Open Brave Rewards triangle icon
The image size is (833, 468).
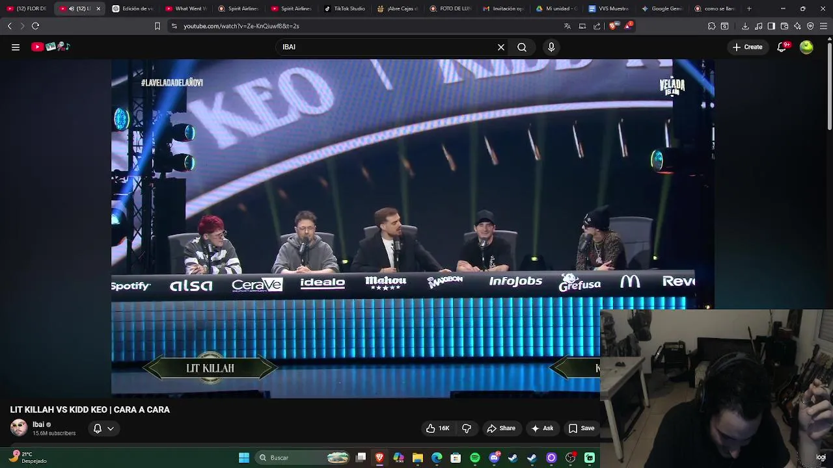pyautogui.click(x=628, y=26)
